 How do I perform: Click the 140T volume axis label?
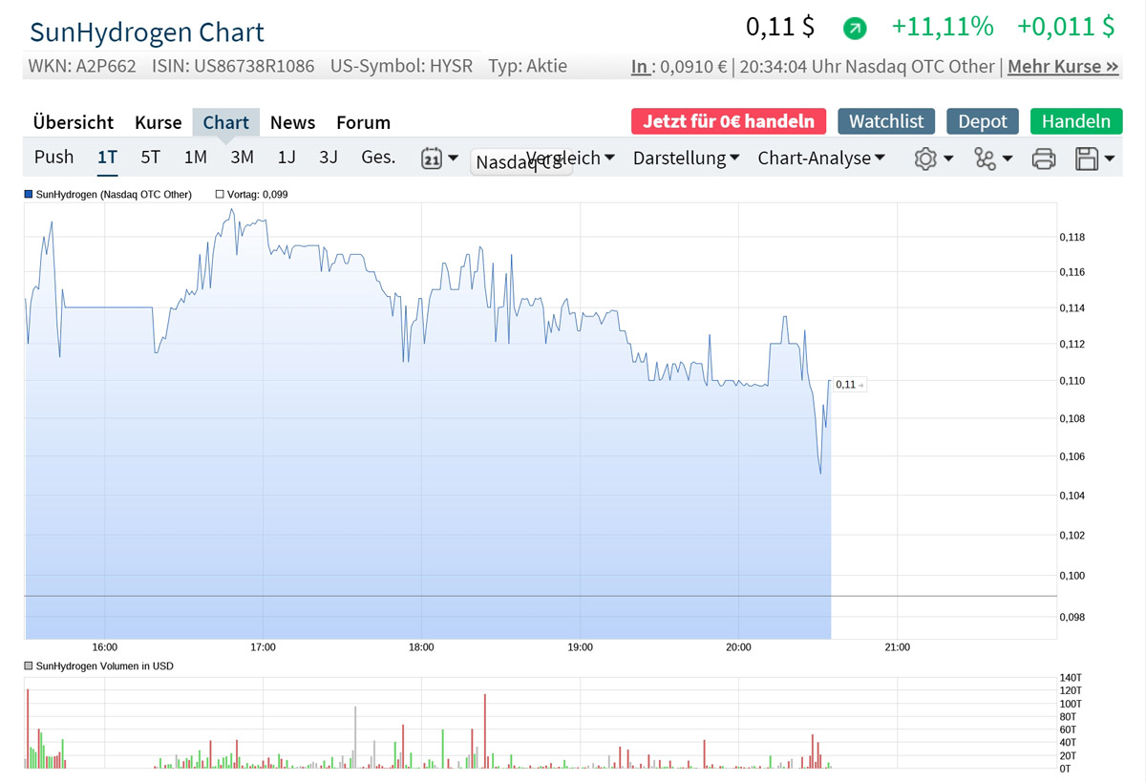coord(1071,678)
